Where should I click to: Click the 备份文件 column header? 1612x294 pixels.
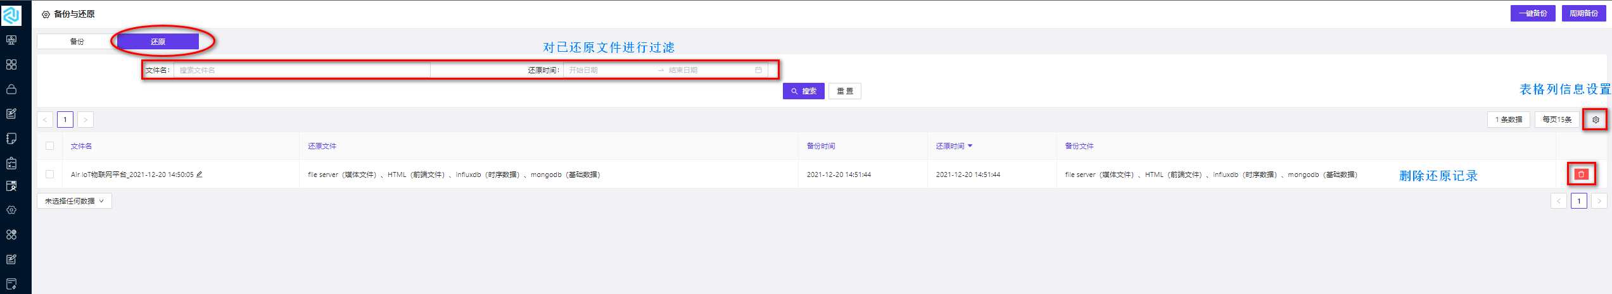pyautogui.click(x=1079, y=146)
